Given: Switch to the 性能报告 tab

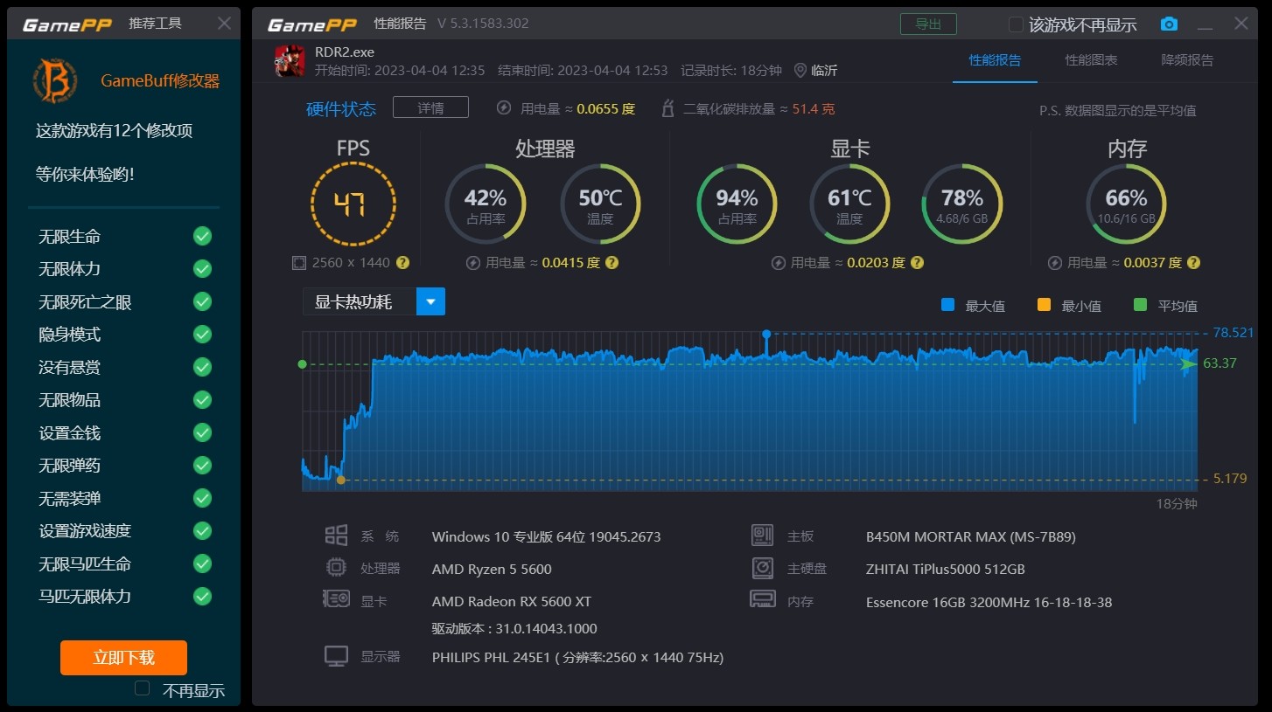Looking at the screenshot, I should point(995,60).
